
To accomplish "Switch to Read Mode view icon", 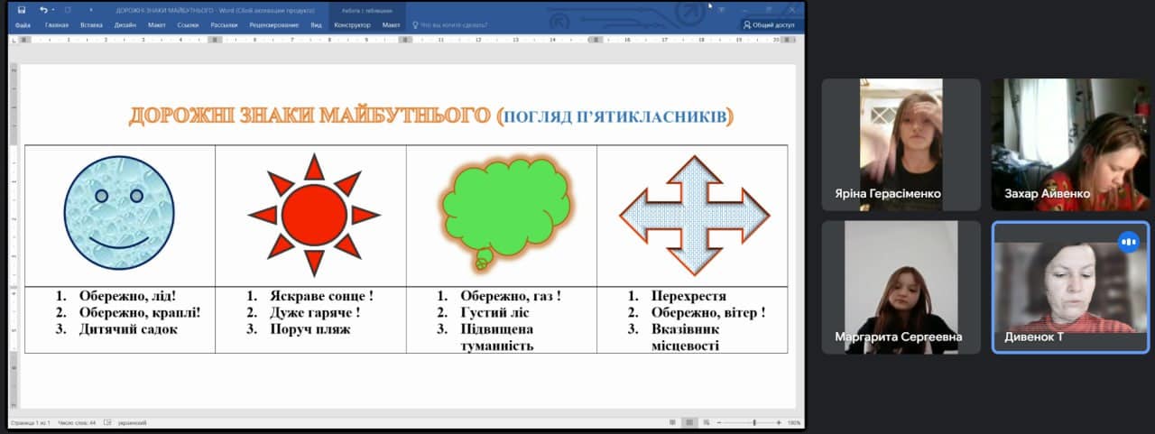I will click(673, 422).
